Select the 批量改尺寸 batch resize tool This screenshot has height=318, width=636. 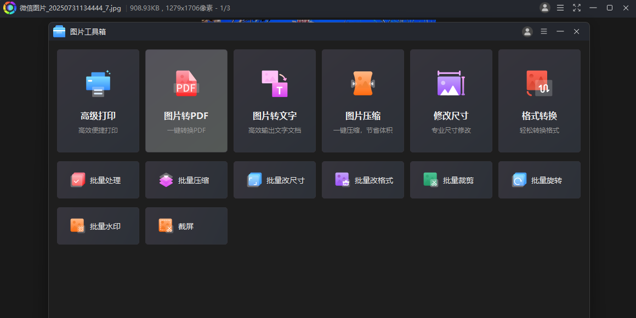(x=274, y=180)
